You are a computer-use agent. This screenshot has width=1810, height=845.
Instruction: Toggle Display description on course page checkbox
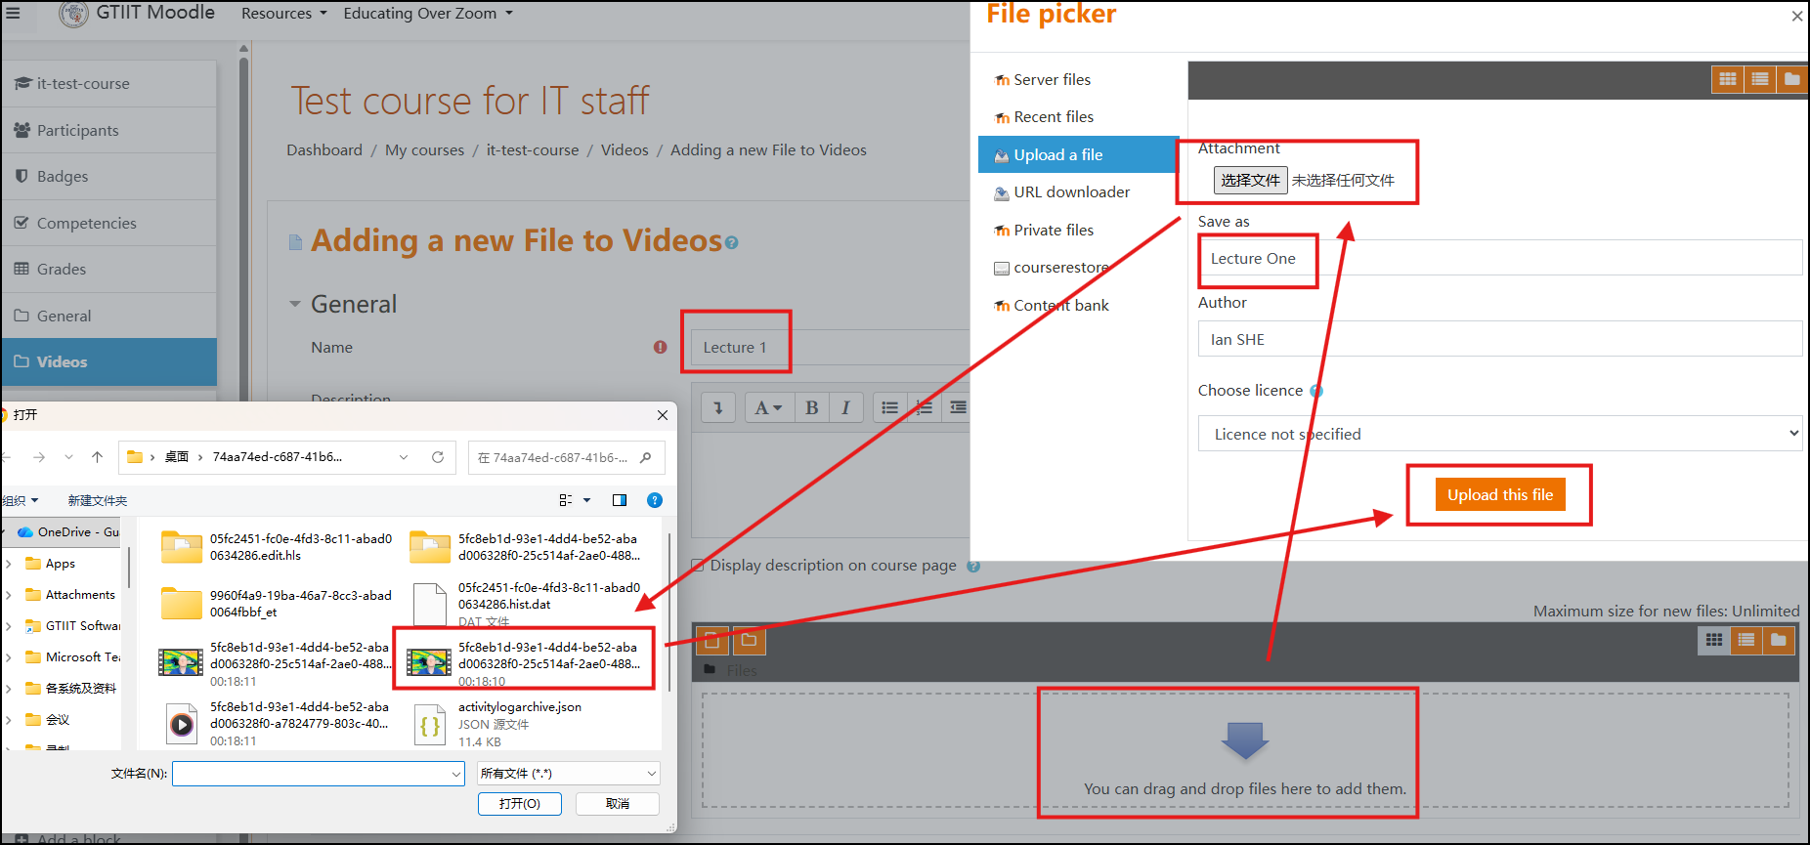(698, 566)
